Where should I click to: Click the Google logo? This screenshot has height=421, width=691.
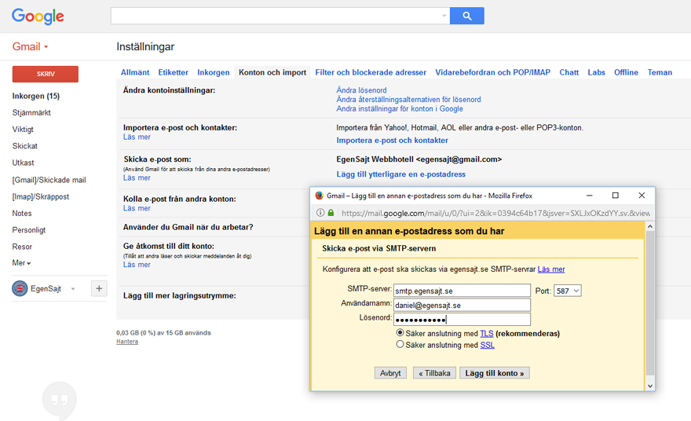coord(38,16)
